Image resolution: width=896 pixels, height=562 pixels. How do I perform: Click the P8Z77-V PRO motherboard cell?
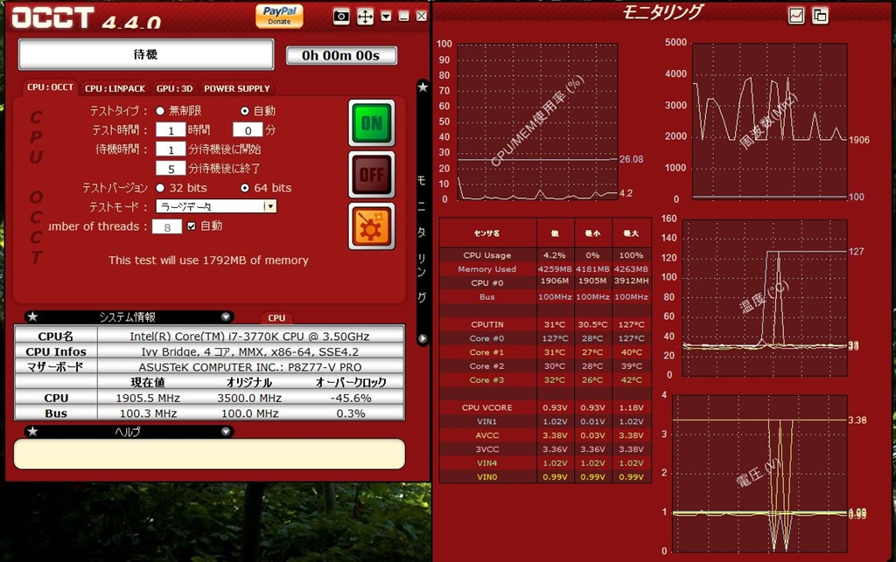click(x=250, y=367)
